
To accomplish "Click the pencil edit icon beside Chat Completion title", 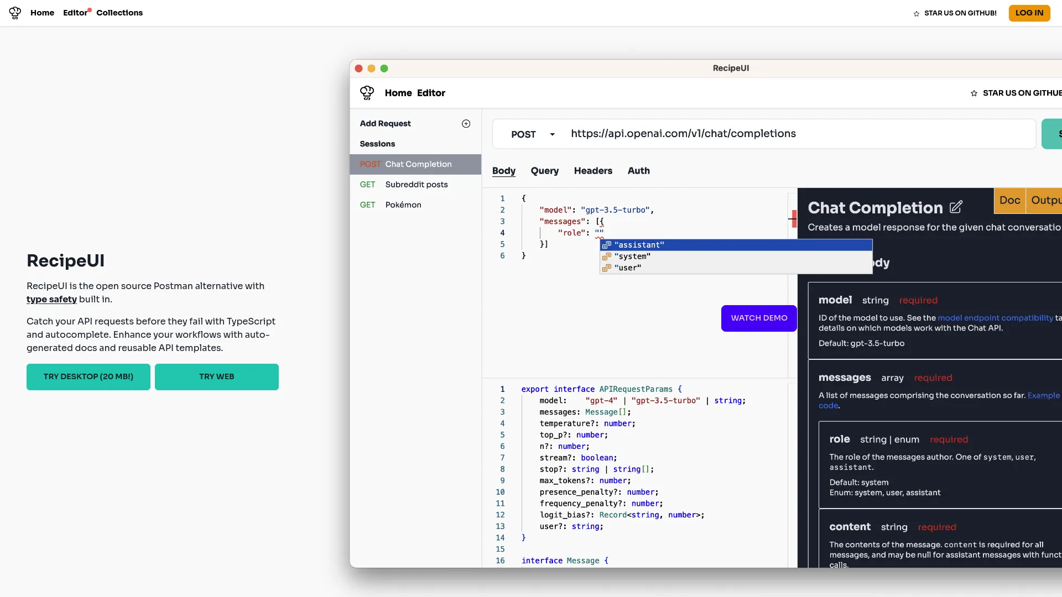I will (956, 207).
